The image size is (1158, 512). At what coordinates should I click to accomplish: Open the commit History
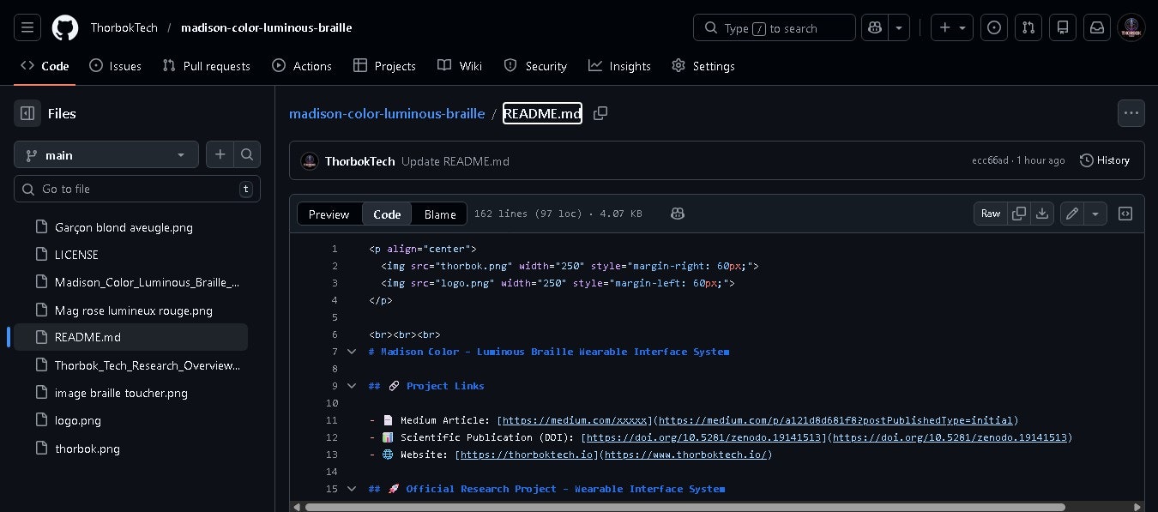[1105, 160]
